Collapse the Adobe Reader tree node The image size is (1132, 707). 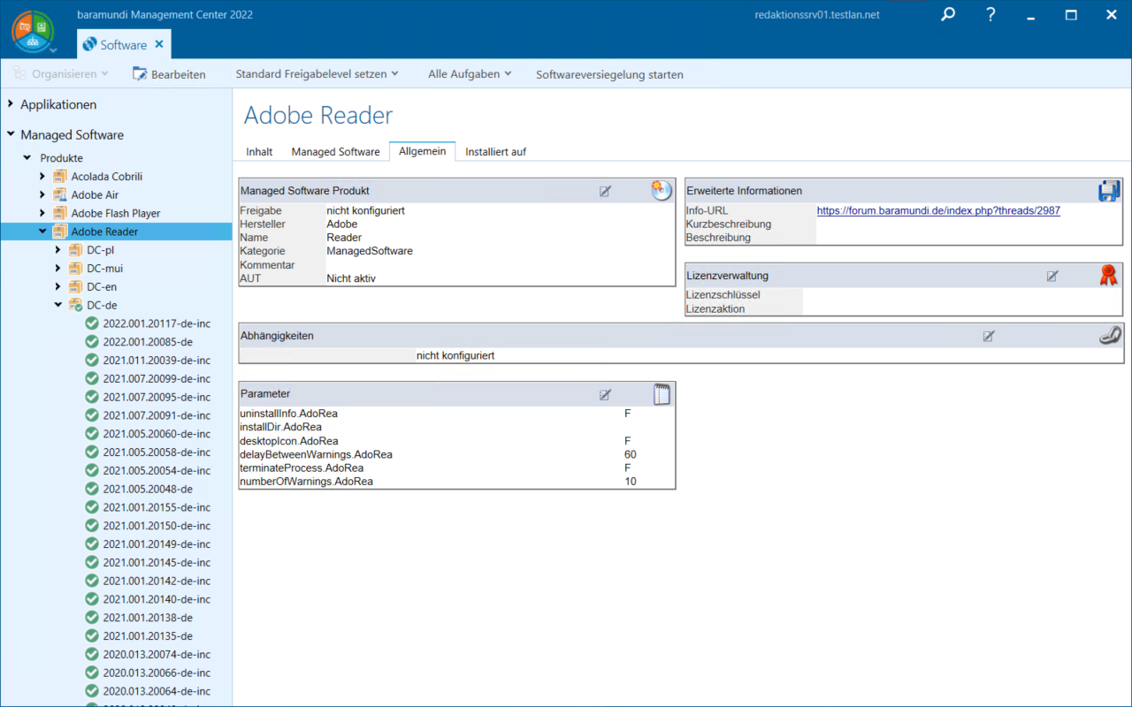42,232
